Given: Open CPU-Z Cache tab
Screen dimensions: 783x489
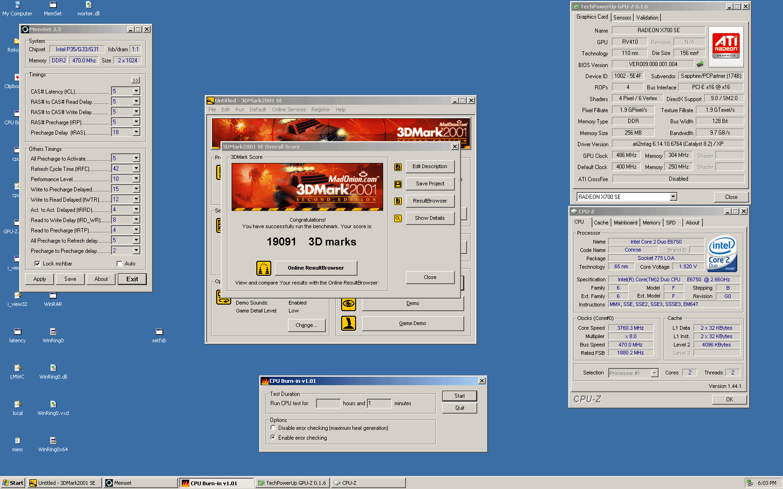Looking at the screenshot, I should (601, 223).
